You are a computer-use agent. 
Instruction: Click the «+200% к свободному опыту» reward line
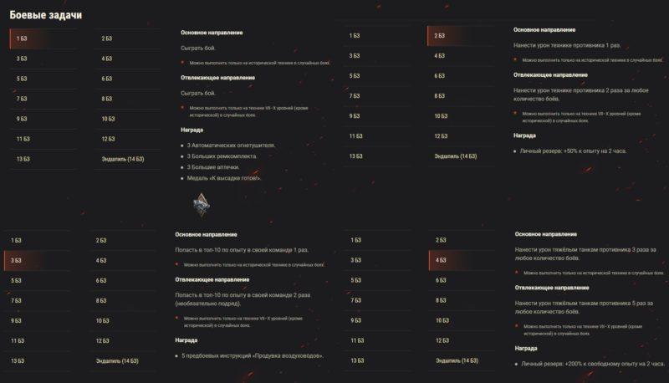tap(593, 364)
